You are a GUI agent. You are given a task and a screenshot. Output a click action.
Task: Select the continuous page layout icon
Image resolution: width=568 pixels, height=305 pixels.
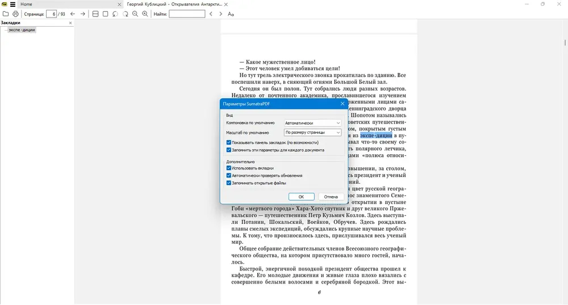tap(95, 14)
